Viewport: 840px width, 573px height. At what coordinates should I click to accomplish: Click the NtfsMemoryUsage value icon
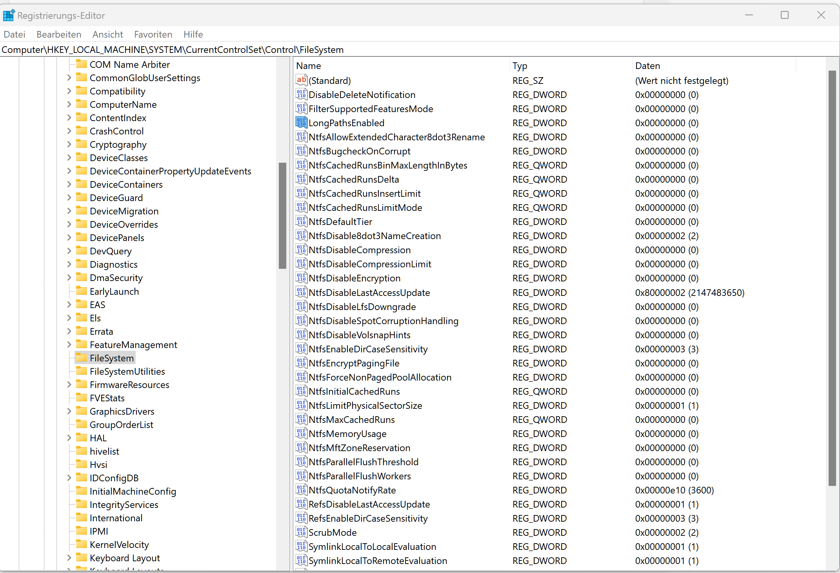tap(301, 433)
